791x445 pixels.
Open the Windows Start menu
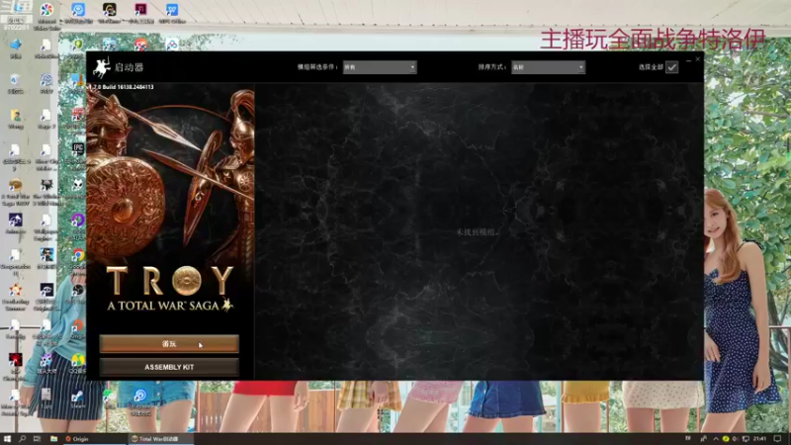[x=7, y=438]
